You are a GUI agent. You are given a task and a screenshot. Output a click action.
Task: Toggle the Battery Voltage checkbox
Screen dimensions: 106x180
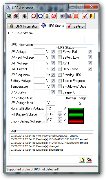click(53, 81)
